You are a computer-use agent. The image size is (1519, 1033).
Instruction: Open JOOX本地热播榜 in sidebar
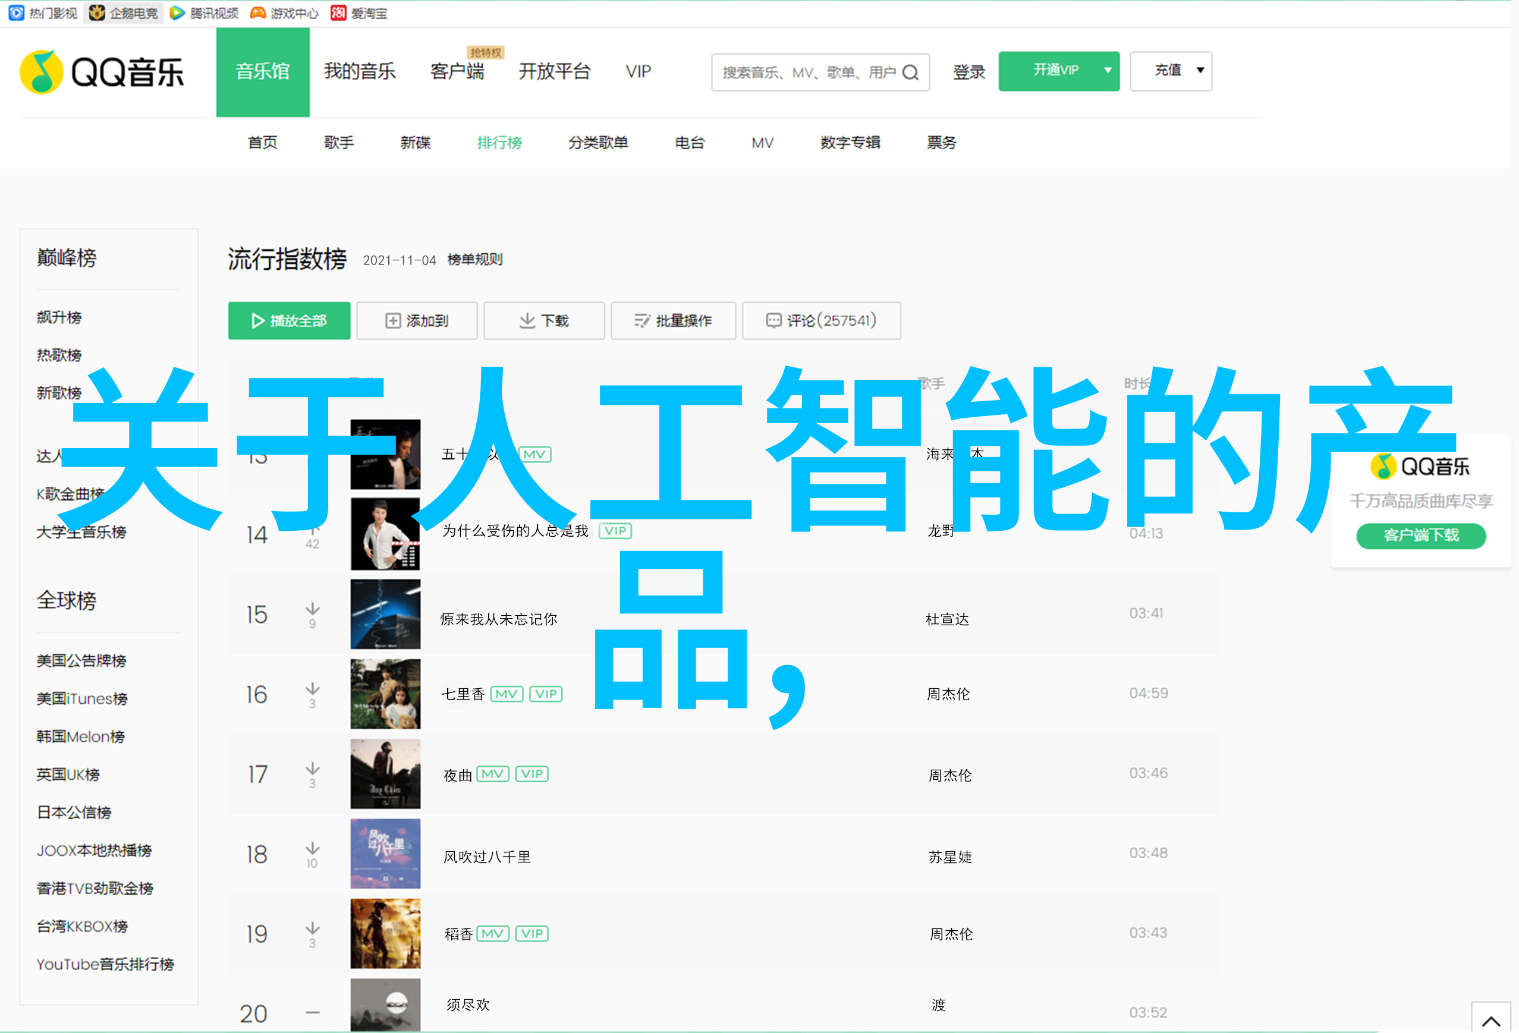94,850
